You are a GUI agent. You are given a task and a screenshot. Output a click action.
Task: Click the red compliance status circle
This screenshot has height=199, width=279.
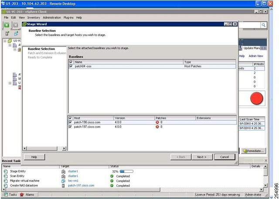(x=256, y=98)
